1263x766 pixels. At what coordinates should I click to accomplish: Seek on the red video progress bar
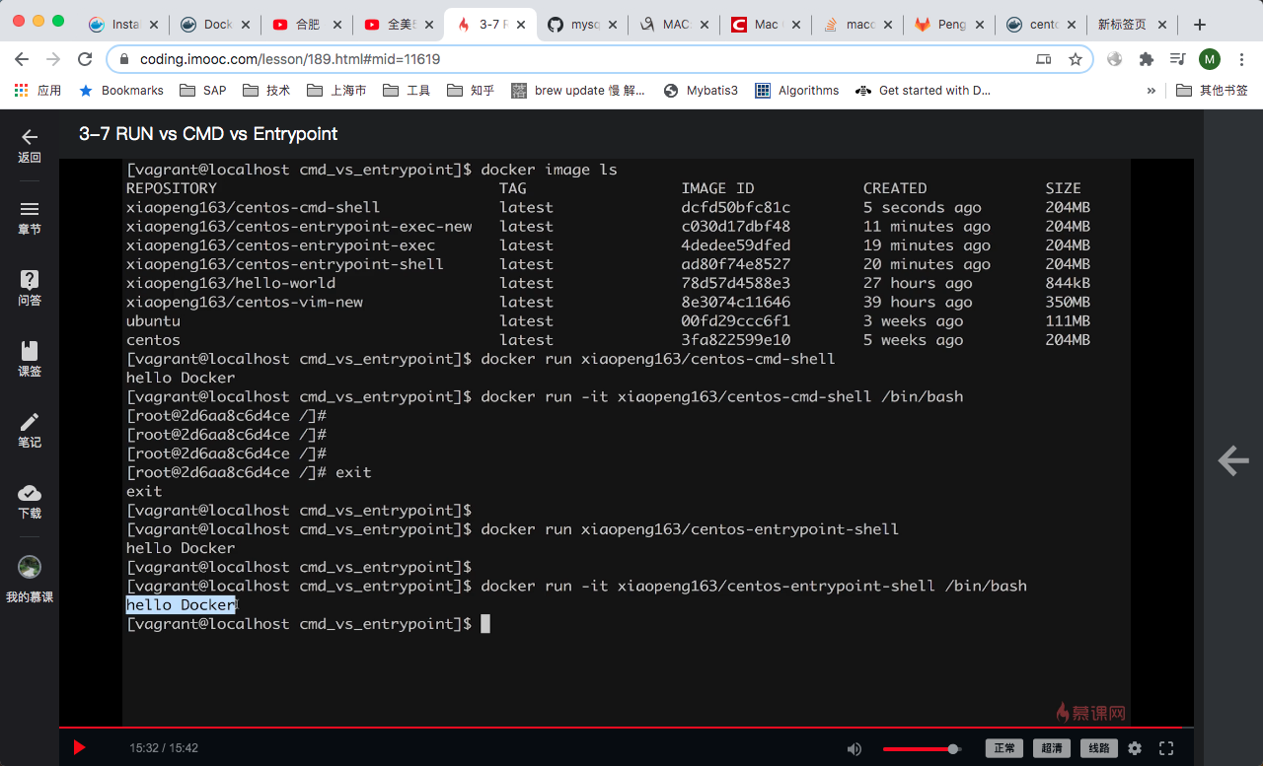click(627, 729)
